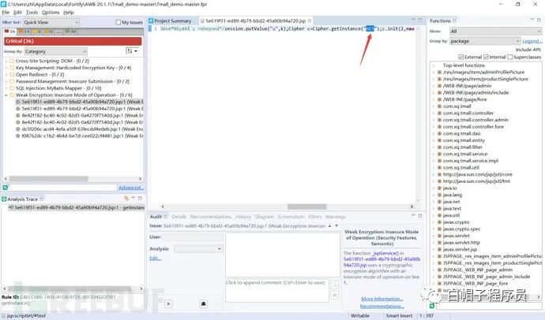The image size is (545, 320).
Task: Open the Functions Group by package dropdown
Action: 484,41
